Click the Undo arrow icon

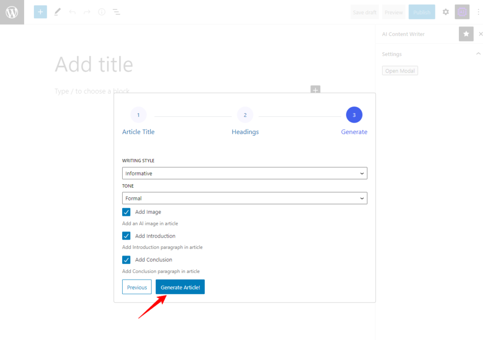tap(72, 12)
